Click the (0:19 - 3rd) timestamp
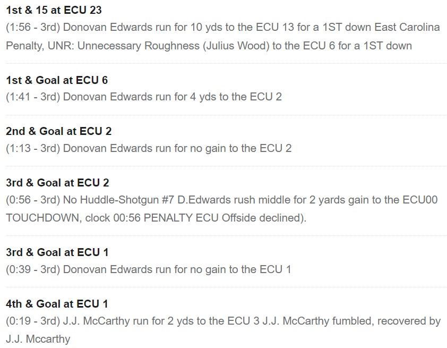Image resolution: width=447 pixels, height=348 pixels. tap(33, 321)
